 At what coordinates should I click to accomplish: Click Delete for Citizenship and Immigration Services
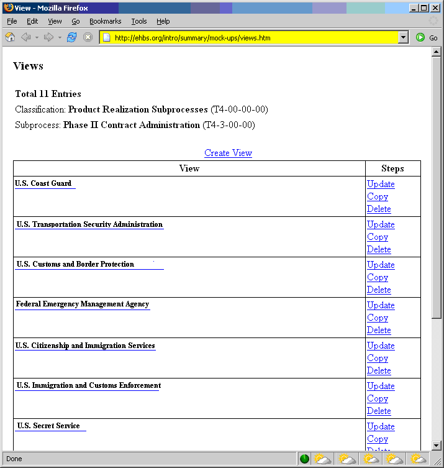tap(379, 370)
